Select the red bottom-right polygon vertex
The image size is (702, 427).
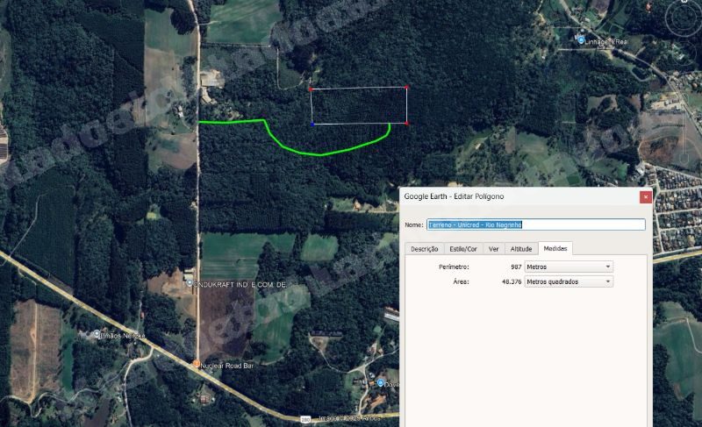click(x=406, y=123)
